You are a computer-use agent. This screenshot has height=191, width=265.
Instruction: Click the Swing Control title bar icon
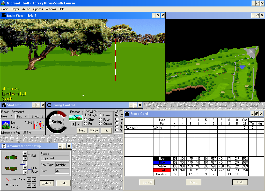click(x=49, y=105)
